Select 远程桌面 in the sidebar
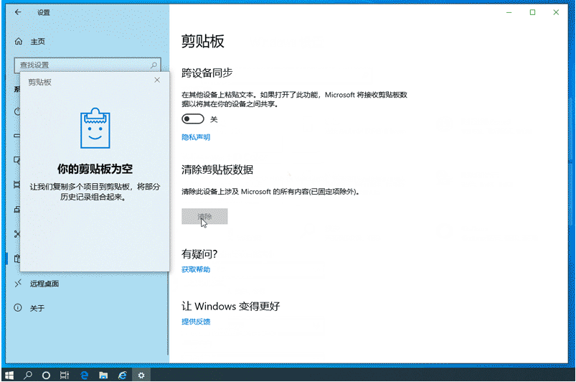The width and height of the screenshot is (576, 382). tap(44, 284)
